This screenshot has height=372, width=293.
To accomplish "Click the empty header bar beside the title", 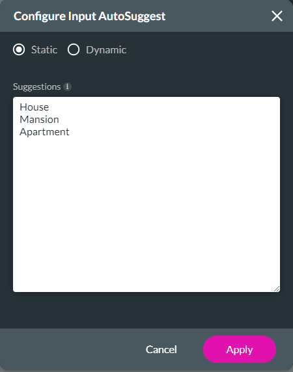I will (x=218, y=16).
